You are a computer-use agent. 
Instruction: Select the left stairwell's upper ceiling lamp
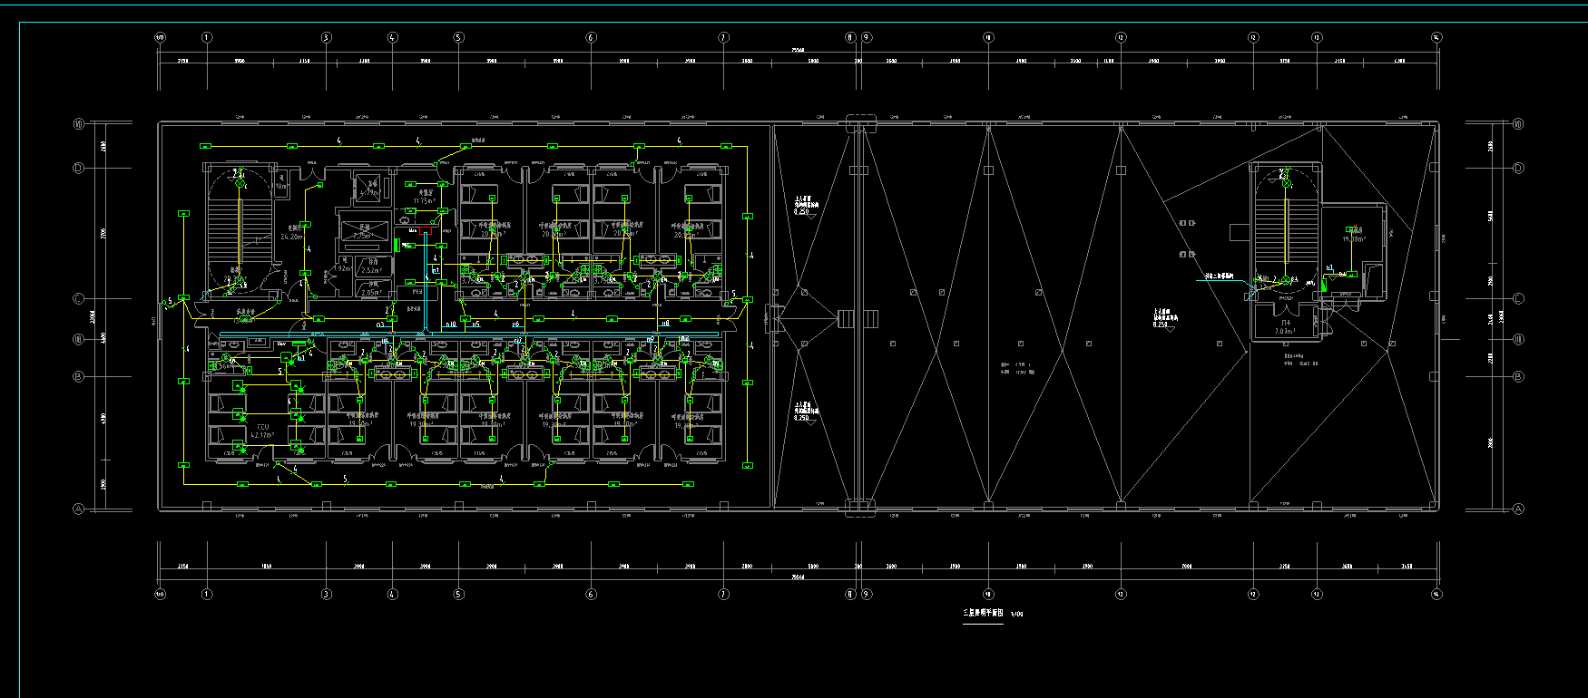coord(240,183)
